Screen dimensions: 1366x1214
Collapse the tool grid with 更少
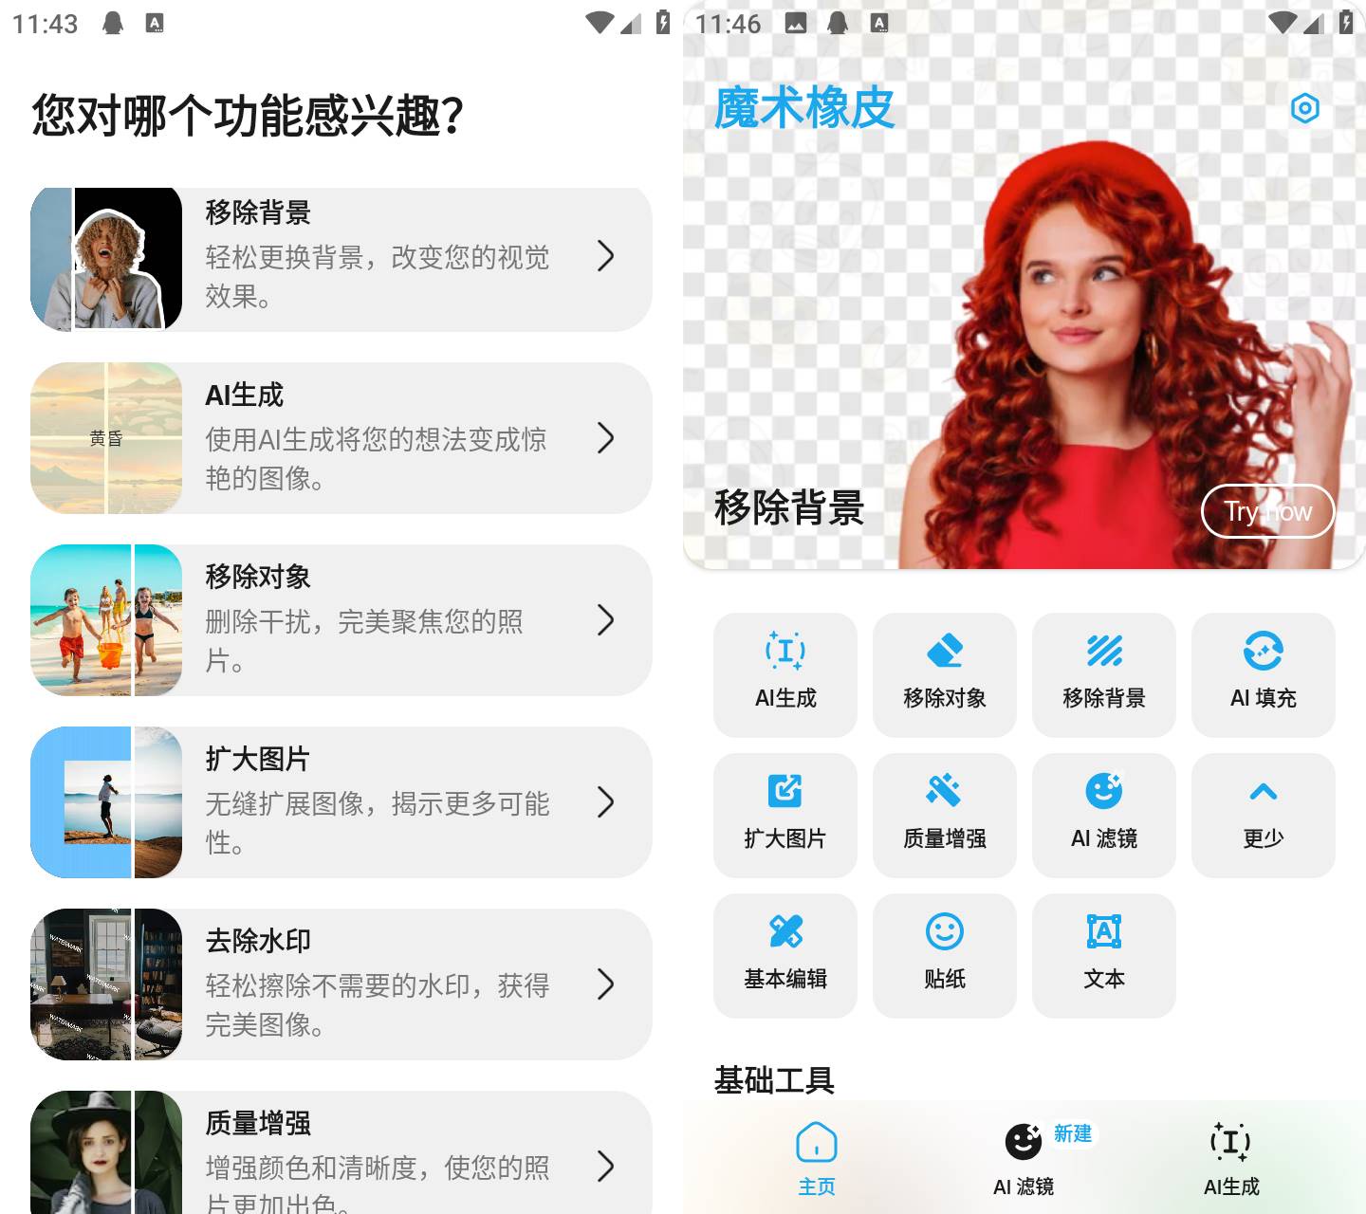tap(1263, 791)
